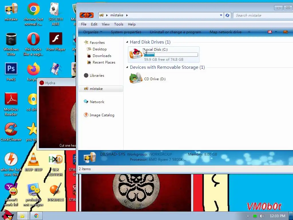Click the Chrome taskbar button
This screenshot has height=220, width=293.
point(36,216)
